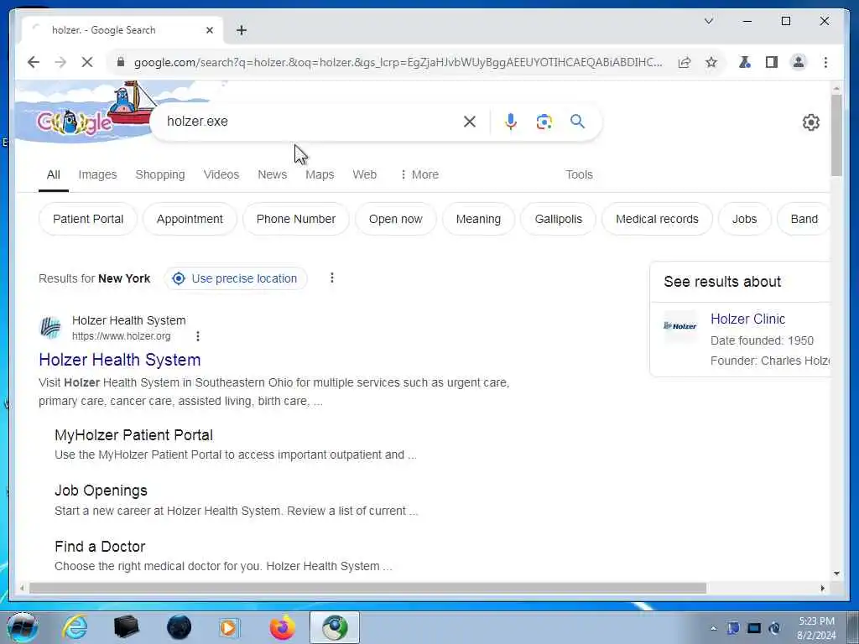Stop the page from loading
The height and width of the screenshot is (644, 859).
pos(87,62)
